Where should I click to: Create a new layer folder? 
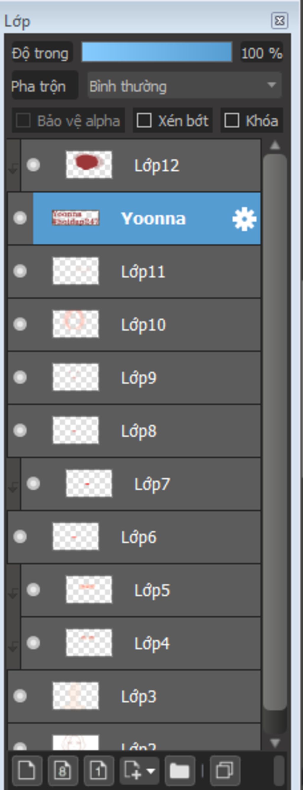pos(179,770)
